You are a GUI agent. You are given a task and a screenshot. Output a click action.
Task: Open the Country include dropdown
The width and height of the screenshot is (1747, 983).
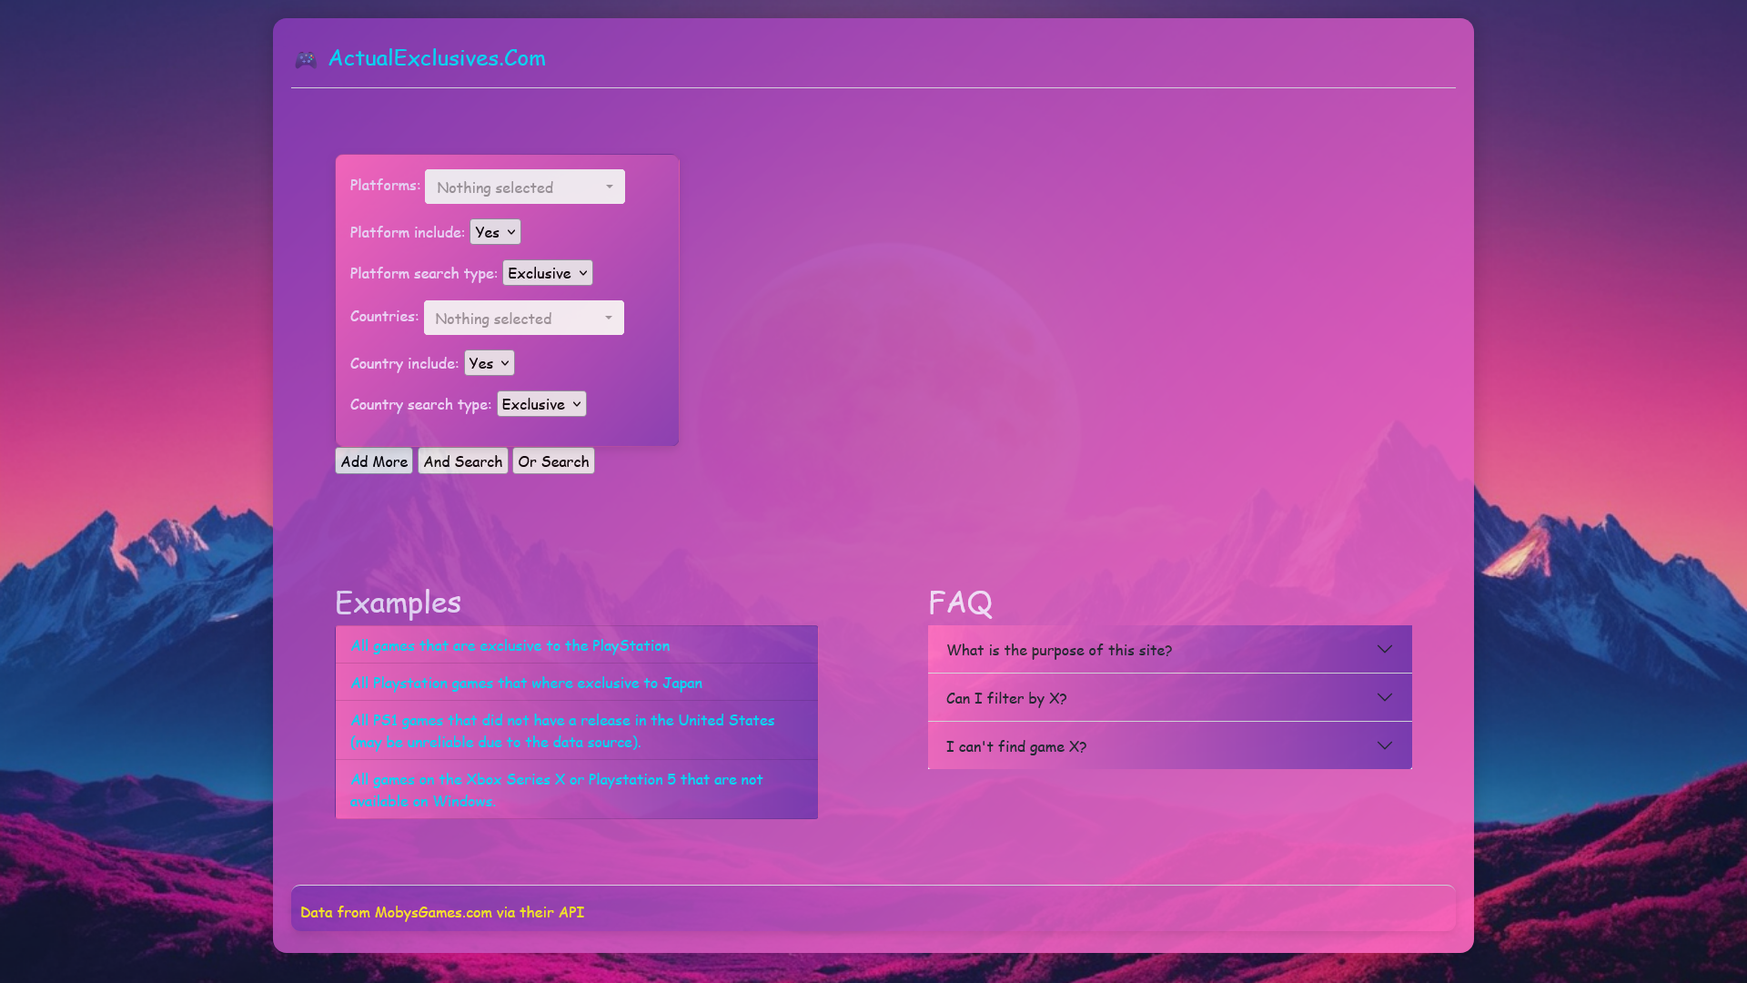click(x=489, y=362)
